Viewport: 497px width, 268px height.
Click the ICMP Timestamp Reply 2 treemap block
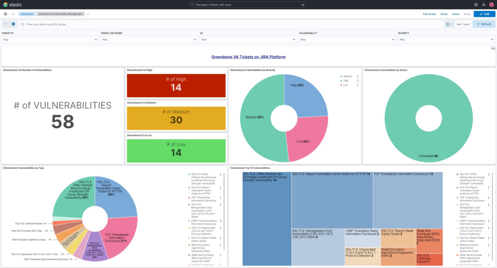(362, 238)
